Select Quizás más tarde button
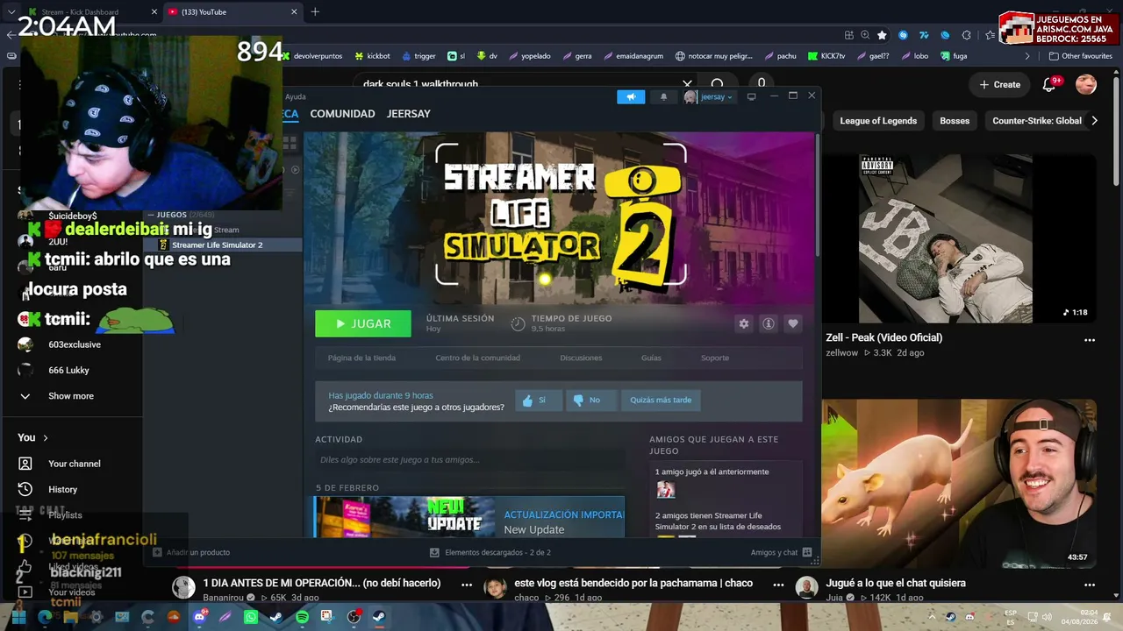The width and height of the screenshot is (1123, 631). point(661,401)
